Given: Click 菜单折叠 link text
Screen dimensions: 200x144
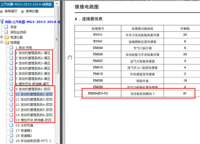Looking at the screenshot, I should tap(32, 11).
